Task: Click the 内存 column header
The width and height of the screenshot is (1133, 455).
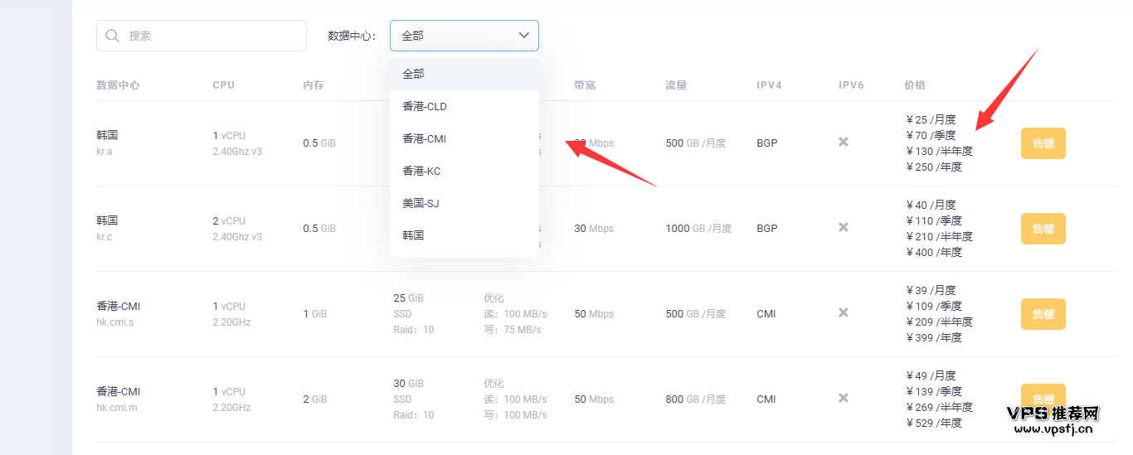Action: (314, 85)
